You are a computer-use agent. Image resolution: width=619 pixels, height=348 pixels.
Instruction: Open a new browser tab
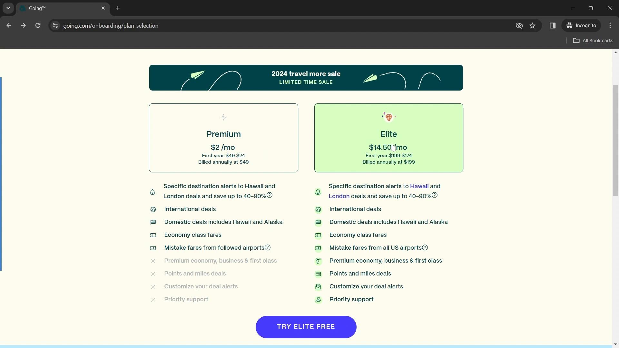click(118, 8)
